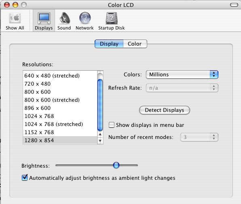Enable Show displays in menu bar
Viewport: 241px width, 204px height.
[112, 125]
